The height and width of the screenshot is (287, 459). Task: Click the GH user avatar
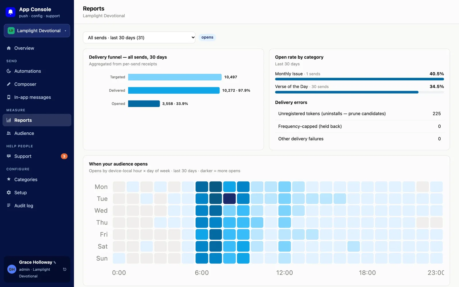12,269
